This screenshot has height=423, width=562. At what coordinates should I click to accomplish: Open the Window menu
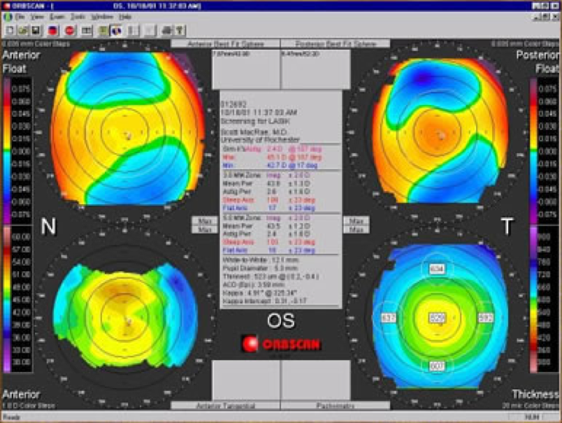coord(102,17)
